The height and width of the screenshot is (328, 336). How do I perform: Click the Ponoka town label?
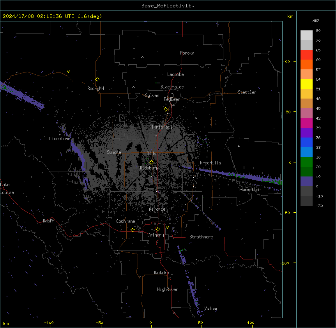tap(187, 53)
